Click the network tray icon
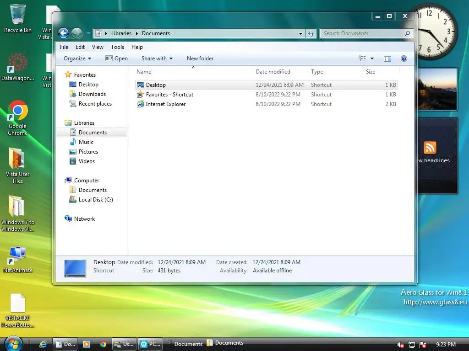 412,345
